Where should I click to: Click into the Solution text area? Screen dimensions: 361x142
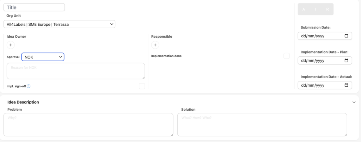[x=262, y=124]
